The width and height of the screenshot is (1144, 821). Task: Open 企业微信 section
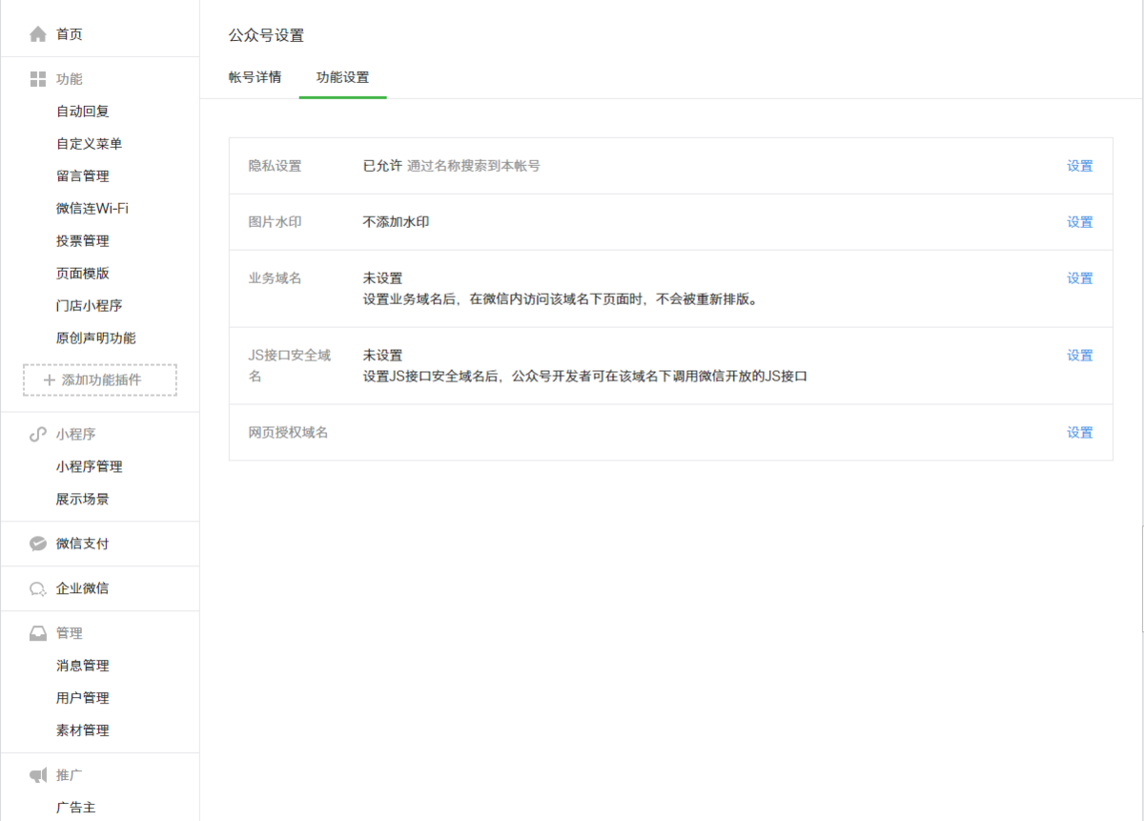pos(83,588)
